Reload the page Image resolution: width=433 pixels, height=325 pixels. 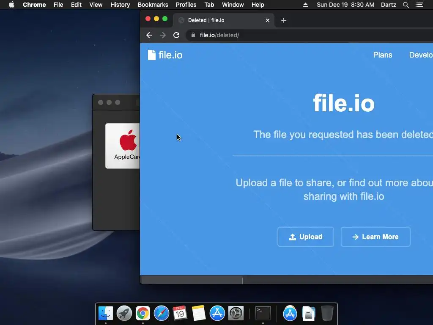176,35
